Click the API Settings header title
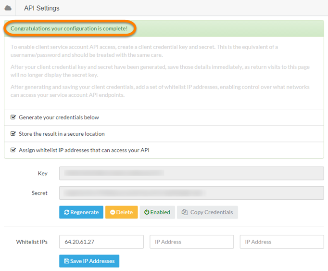 coord(41,8)
